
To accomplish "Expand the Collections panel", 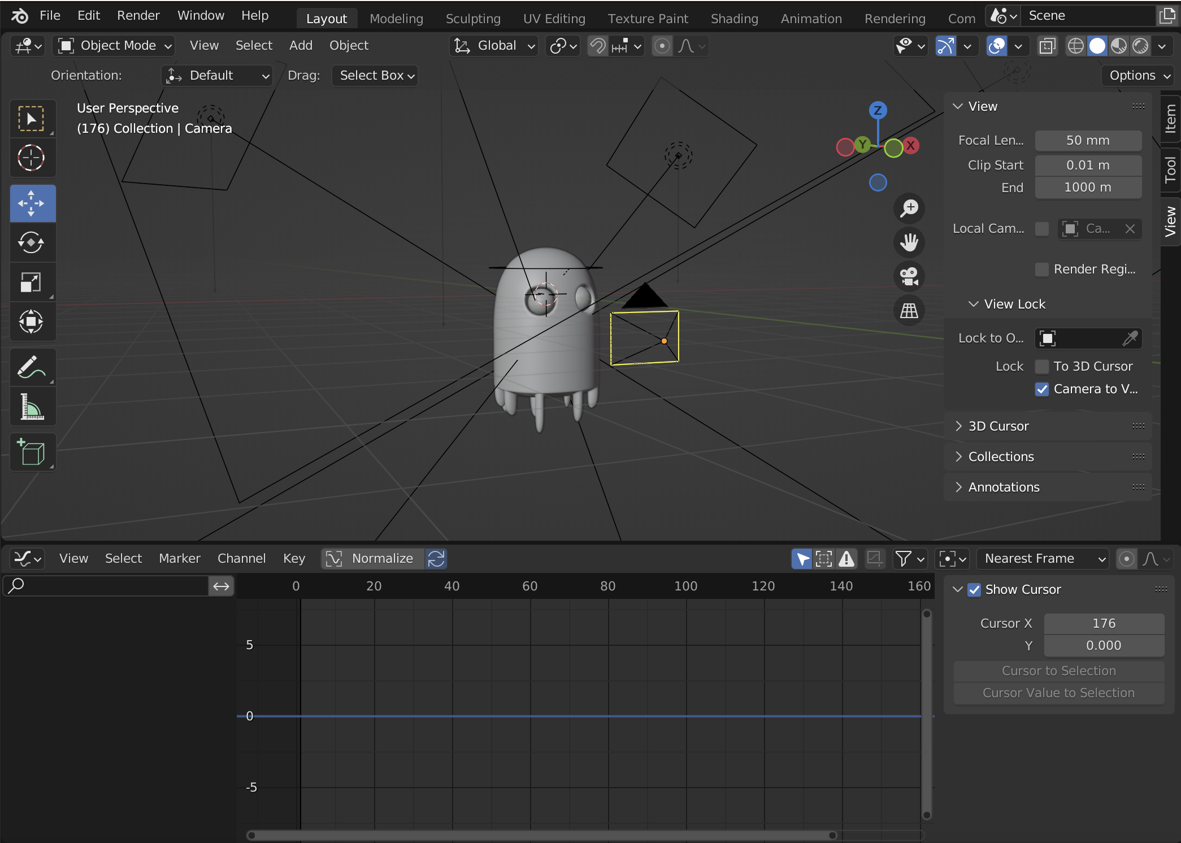I will pyautogui.click(x=1000, y=457).
